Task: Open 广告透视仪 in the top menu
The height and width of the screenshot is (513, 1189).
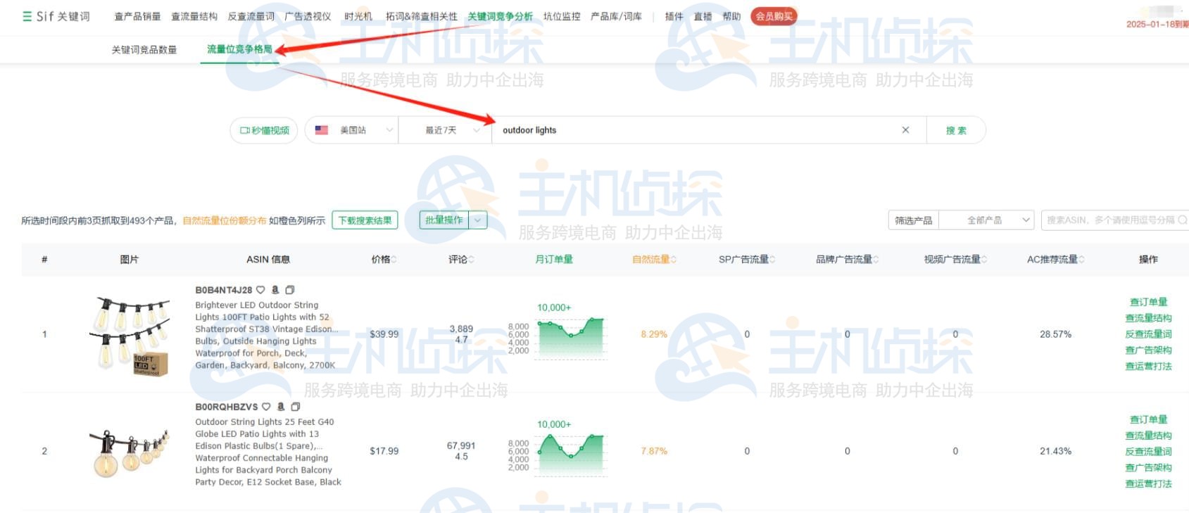Action: pyautogui.click(x=308, y=16)
